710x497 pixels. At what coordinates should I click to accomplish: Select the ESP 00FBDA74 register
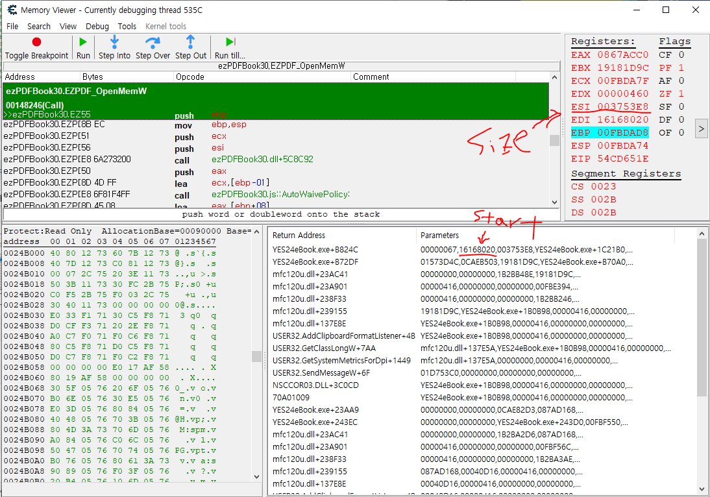point(609,146)
